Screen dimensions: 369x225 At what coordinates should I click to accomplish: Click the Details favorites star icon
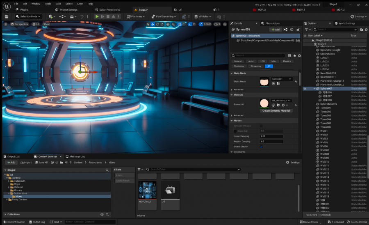click(x=294, y=55)
